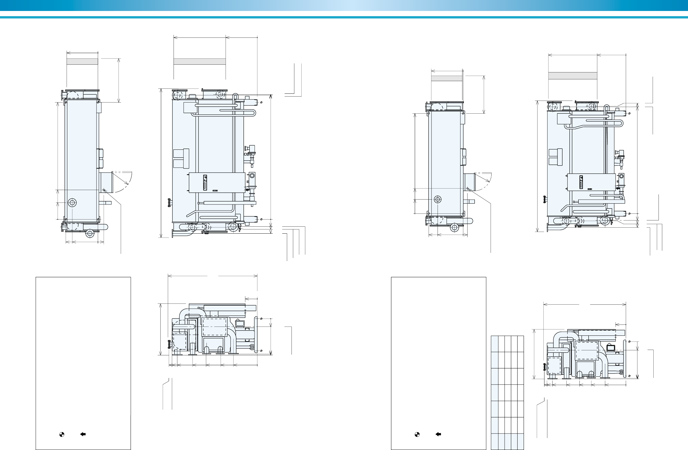This screenshot has width=688, height=450.
Task: Click the round pipe port on right side-view unit
Action: (x=438, y=199)
